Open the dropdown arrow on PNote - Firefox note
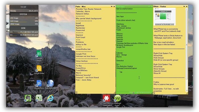Image resolution: width=199 pixels, height=112 pixels. click(184, 7)
